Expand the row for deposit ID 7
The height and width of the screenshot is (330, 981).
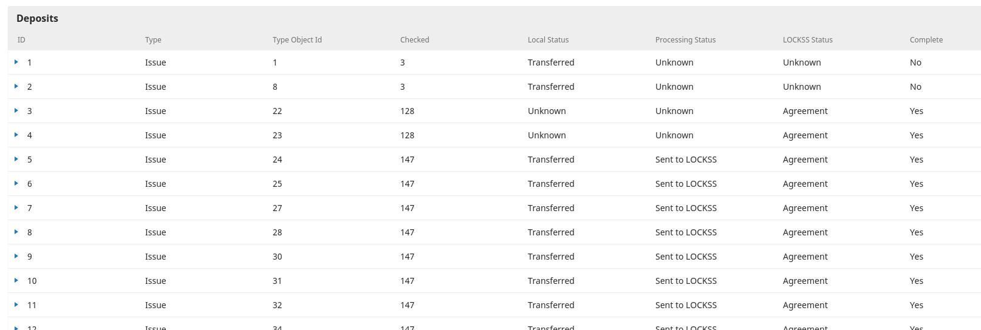[x=16, y=207]
